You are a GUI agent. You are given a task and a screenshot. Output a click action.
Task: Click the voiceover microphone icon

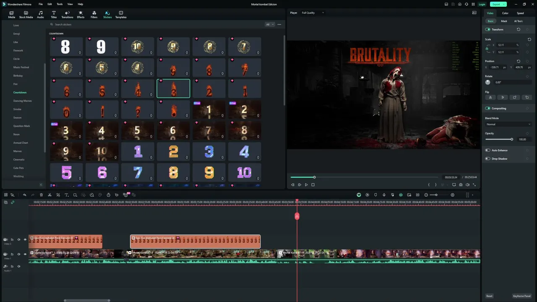click(384, 195)
